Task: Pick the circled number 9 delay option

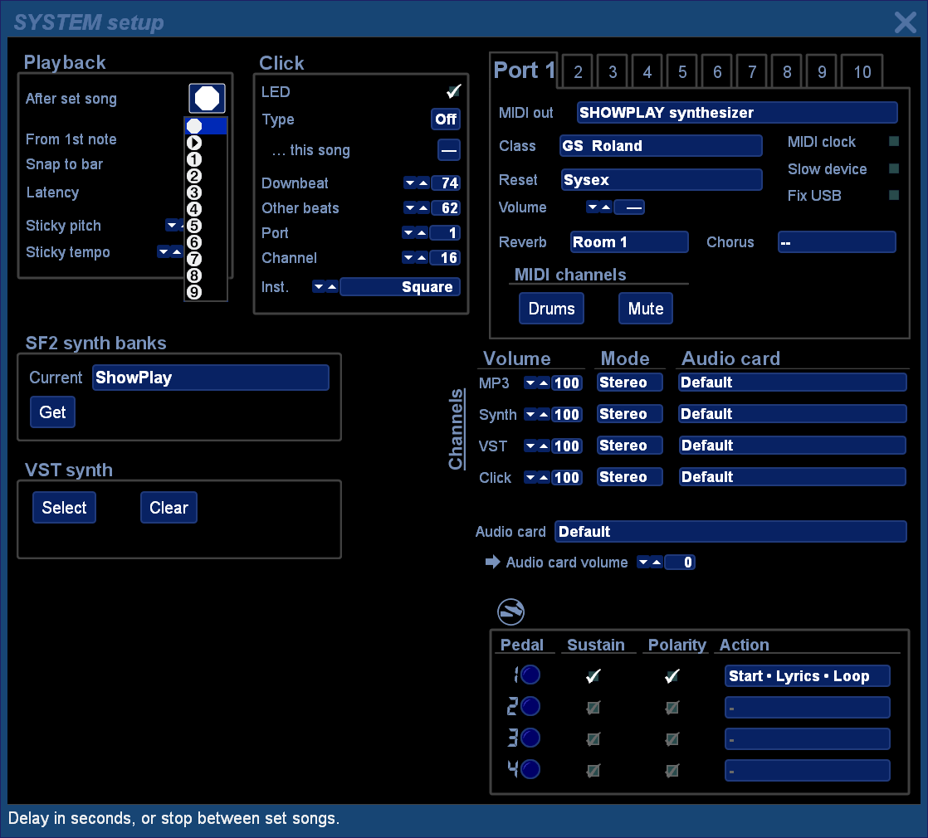Action: click(x=194, y=292)
